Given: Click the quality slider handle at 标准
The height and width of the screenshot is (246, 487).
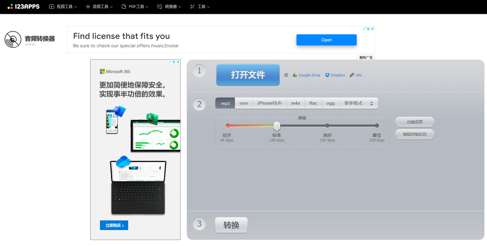Looking at the screenshot, I should 277,126.
